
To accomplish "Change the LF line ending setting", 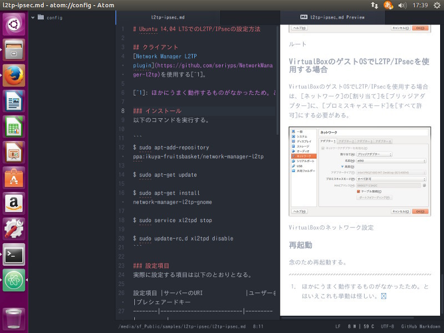I will click(338, 326).
